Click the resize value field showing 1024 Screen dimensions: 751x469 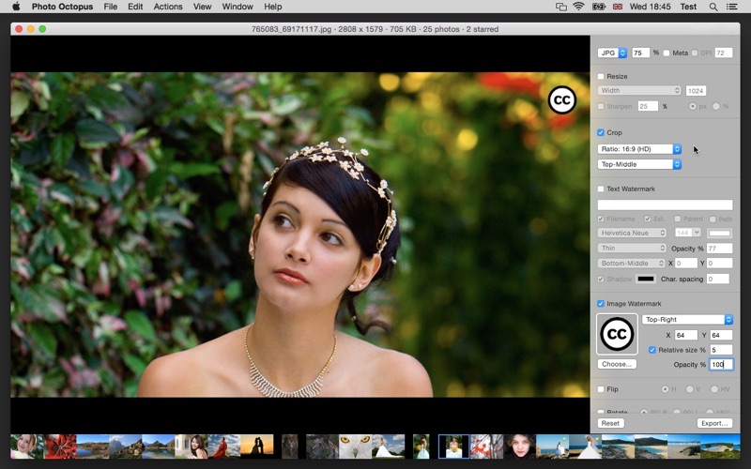[696, 90]
